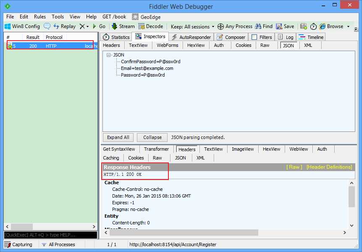Open the Edit menu
Image resolution: width=362 pixels, height=252 pixels.
(x=24, y=17)
